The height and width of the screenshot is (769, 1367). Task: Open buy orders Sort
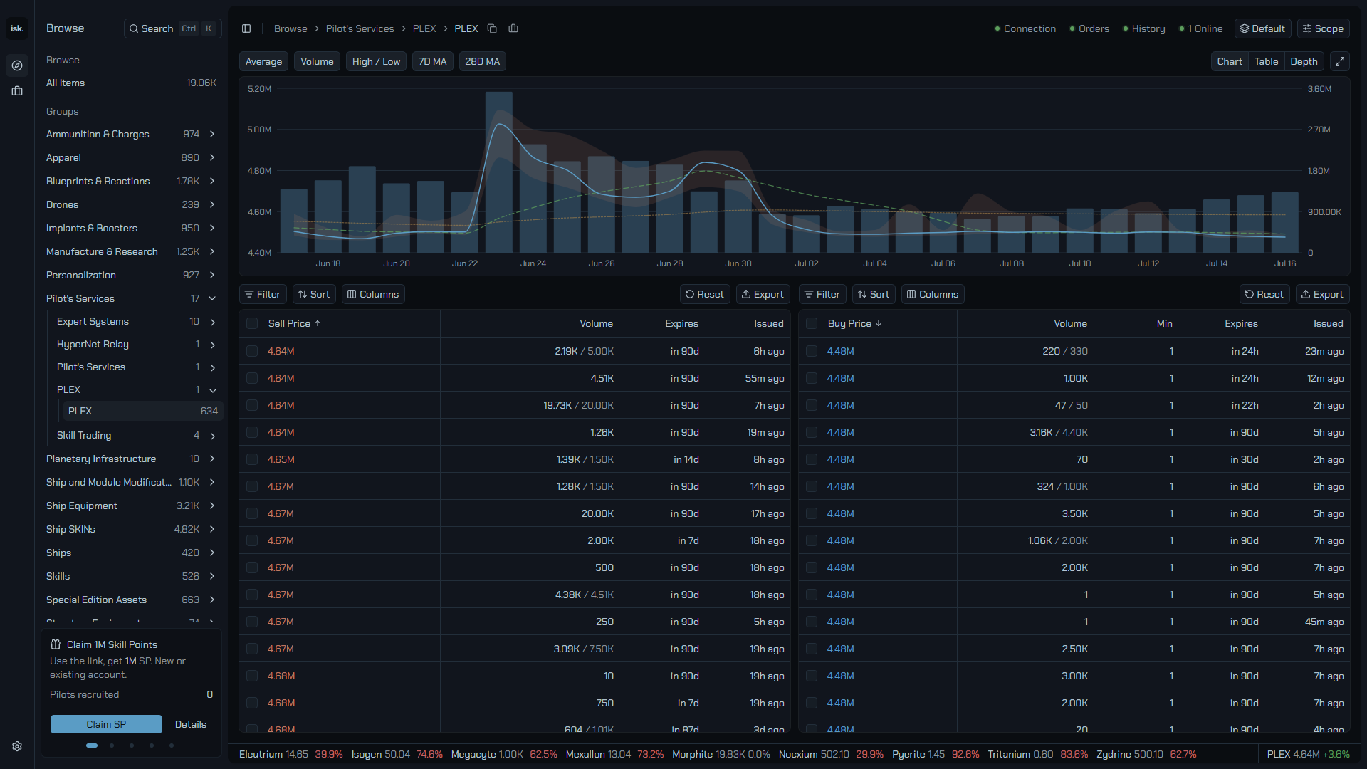[874, 294]
